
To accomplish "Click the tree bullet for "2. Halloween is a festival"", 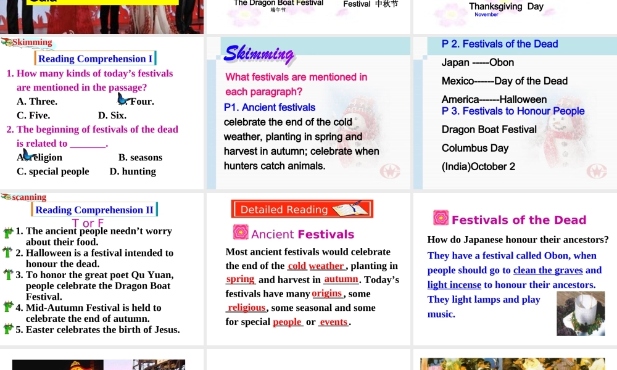I will 8,252.
